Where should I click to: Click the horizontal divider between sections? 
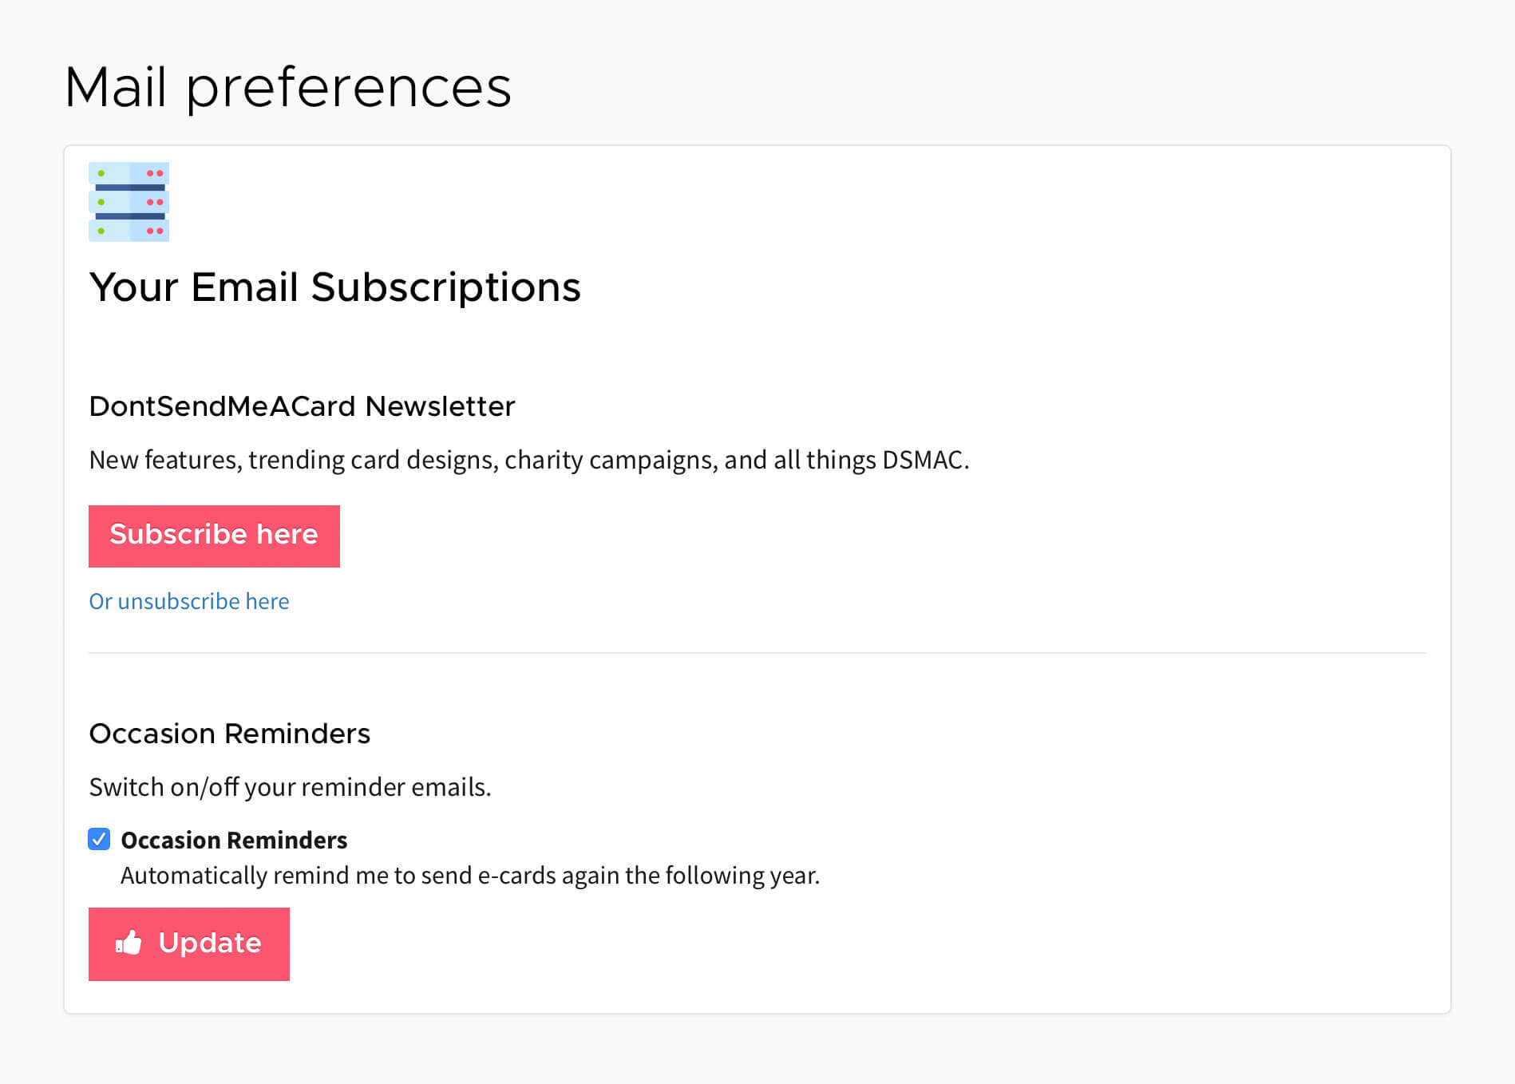pos(757,653)
